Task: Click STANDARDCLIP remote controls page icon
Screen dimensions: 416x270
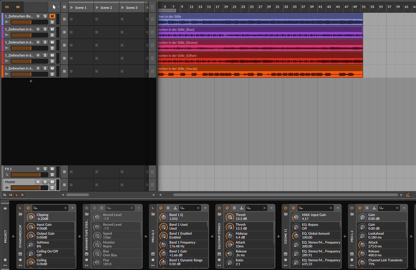Action: (x=28, y=208)
